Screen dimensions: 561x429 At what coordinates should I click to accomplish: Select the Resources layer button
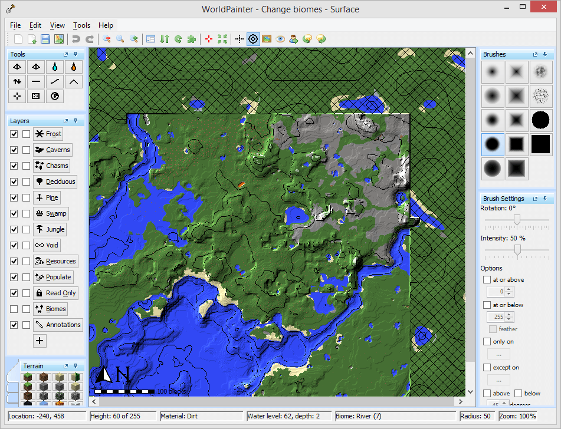coord(55,261)
